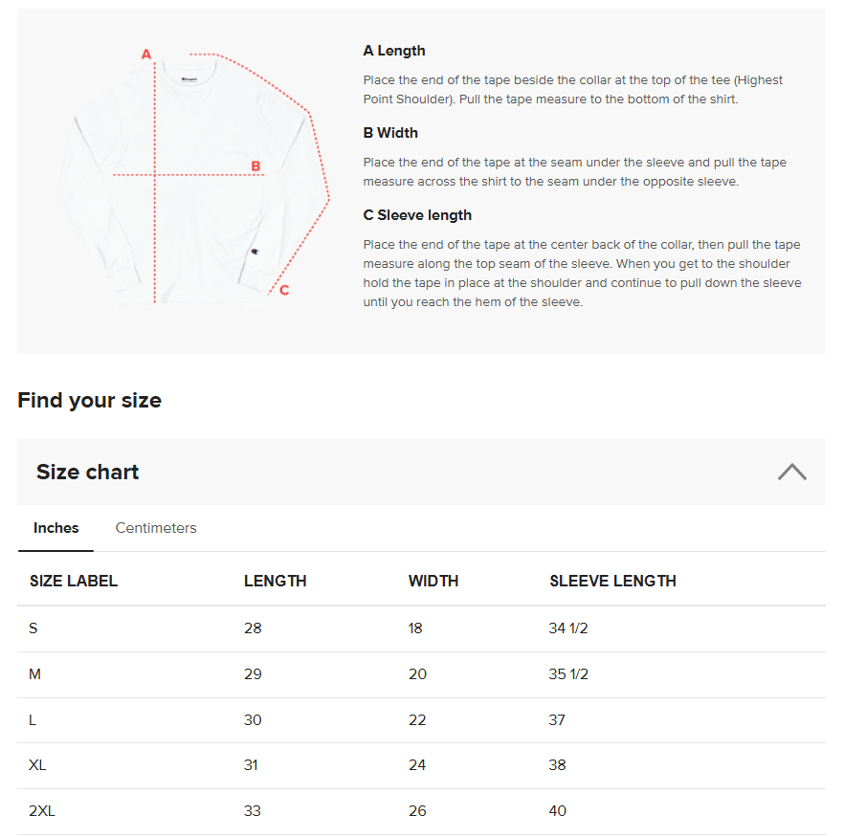Click the SIZE LABEL column header

tap(74, 581)
